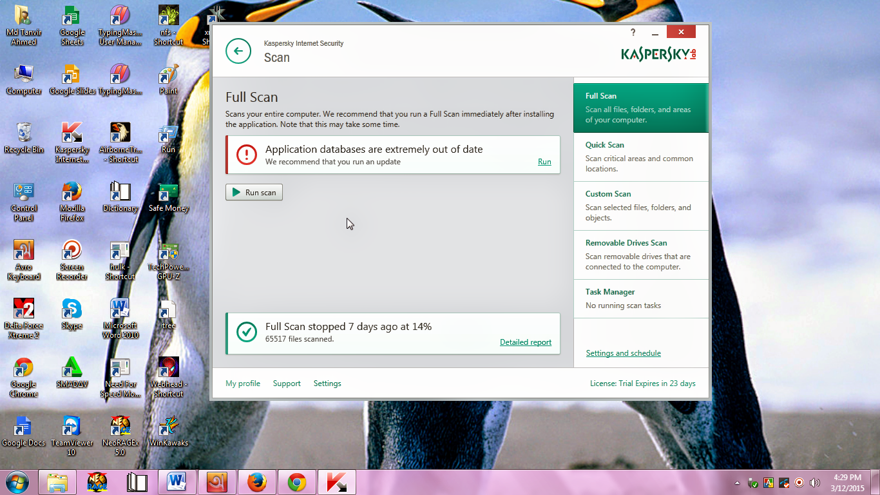Screen dimensions: 880x495
Task: Click Kaspersky taskbar button
Action: tap(337, 482)
